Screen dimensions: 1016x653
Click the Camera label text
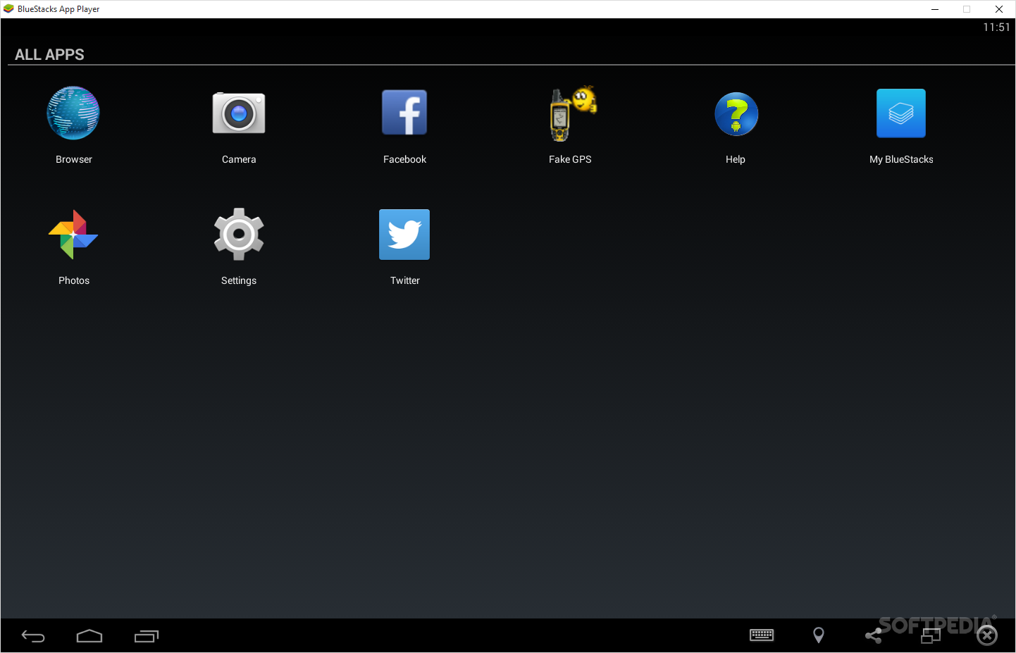pyautogui.click(x=239, y=160)
